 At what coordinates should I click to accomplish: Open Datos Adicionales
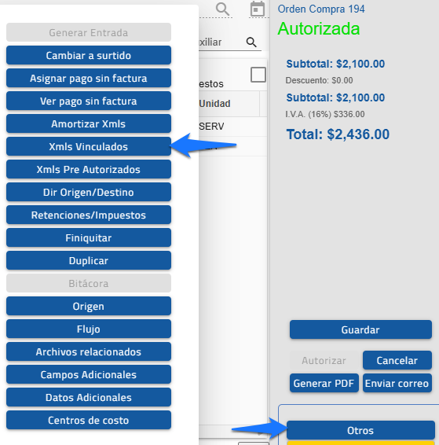[x=89, y=397]
